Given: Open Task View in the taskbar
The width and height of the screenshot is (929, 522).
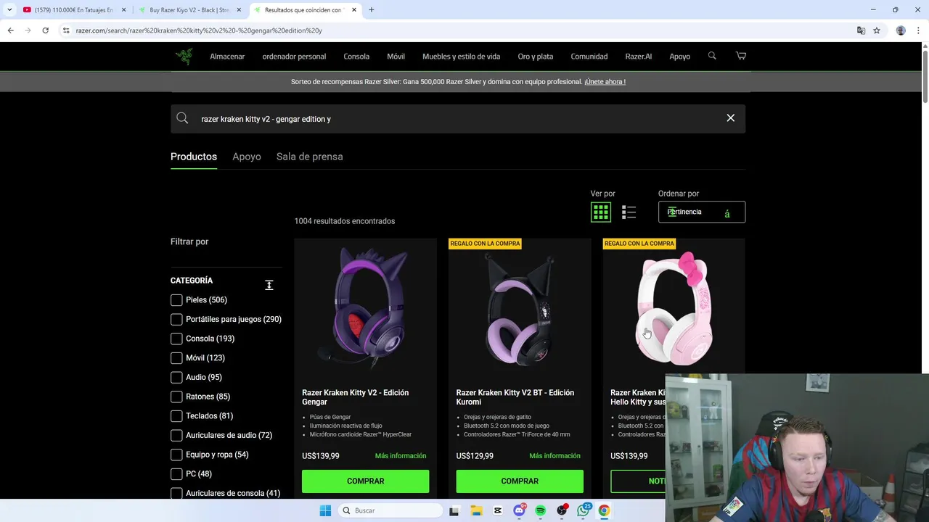Looking at the screenshot, I should (x=454, y=510).
